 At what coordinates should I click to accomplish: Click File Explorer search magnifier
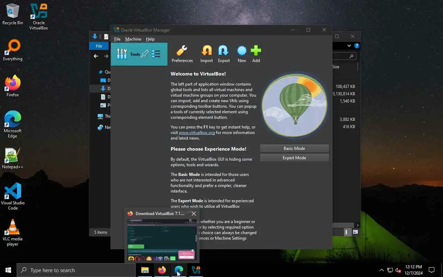(351, 56)
